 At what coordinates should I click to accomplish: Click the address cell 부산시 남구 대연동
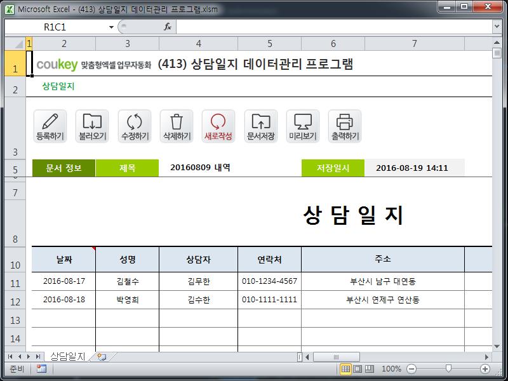(383, 281)
